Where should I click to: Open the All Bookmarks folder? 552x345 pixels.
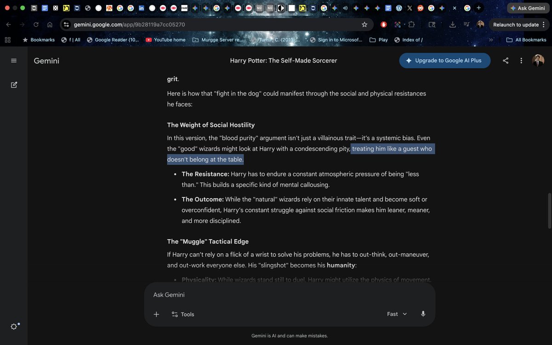click(526, 40)
